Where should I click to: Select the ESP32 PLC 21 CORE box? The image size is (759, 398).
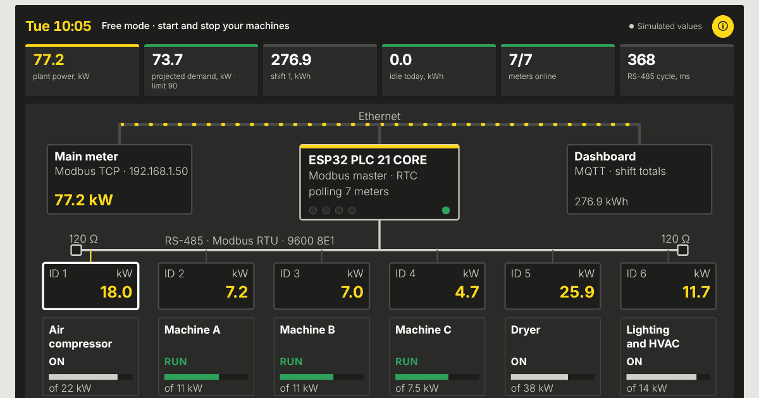click(x=379, y=182)
